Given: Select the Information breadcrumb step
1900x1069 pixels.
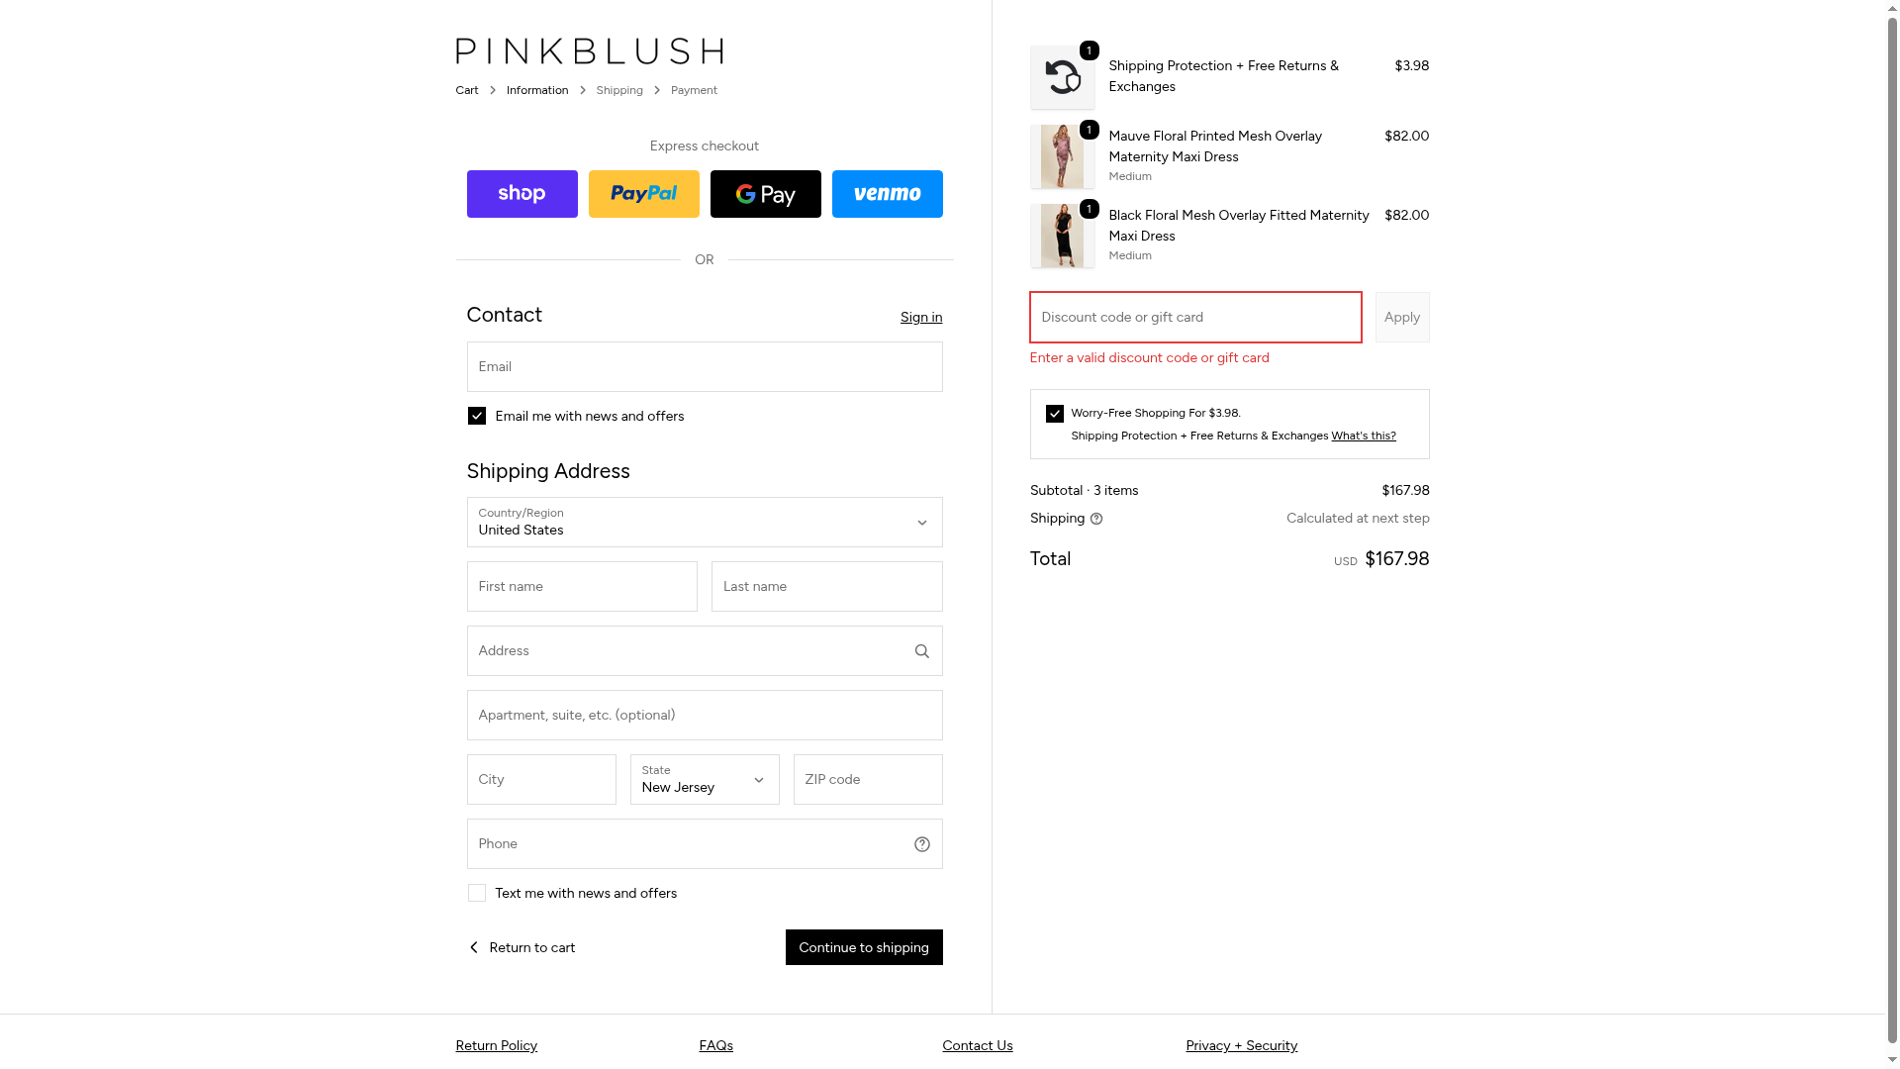Looking at the screenshot, I should (x=537, y=90).
